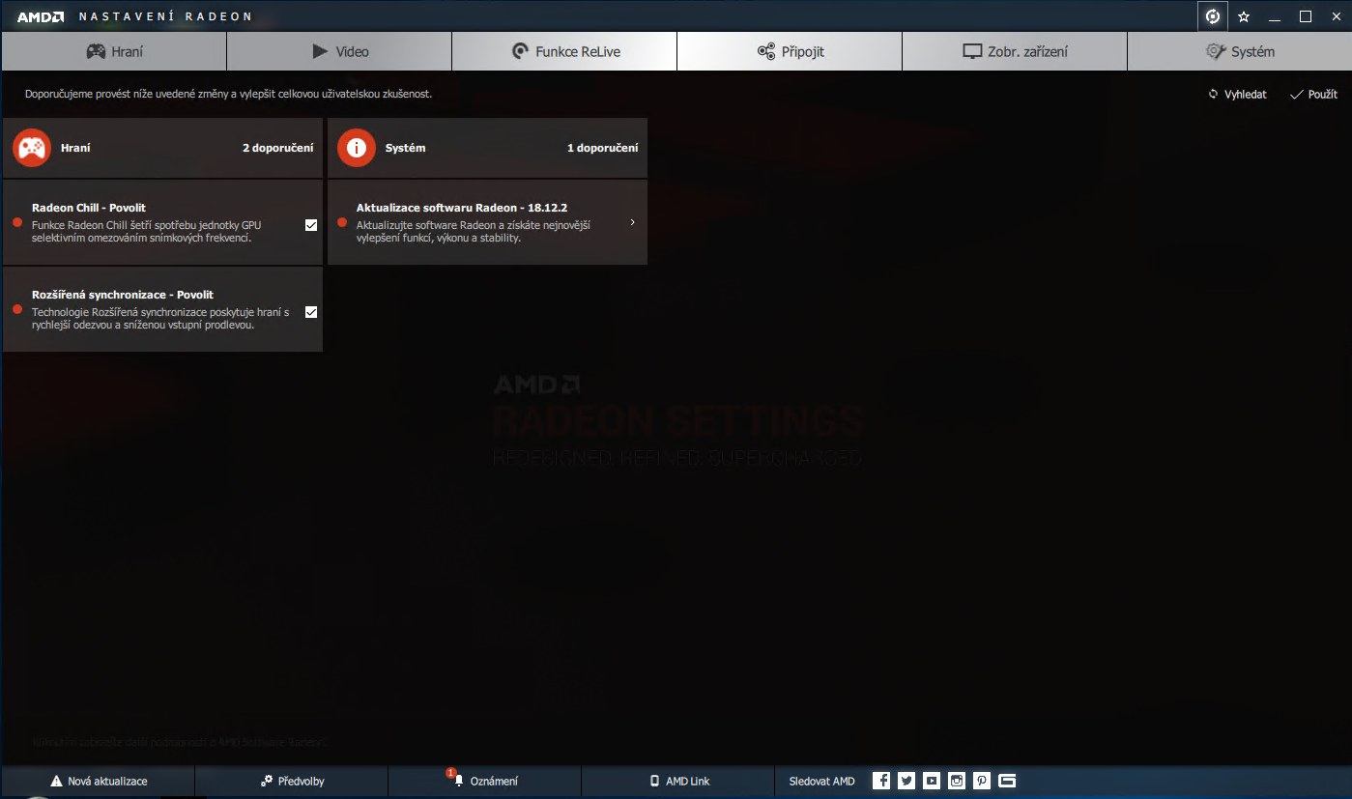Maximize the Radeon settings window
This screenshot has height=799, width=1352.
pyautogui.click(x=1306, y=16)
